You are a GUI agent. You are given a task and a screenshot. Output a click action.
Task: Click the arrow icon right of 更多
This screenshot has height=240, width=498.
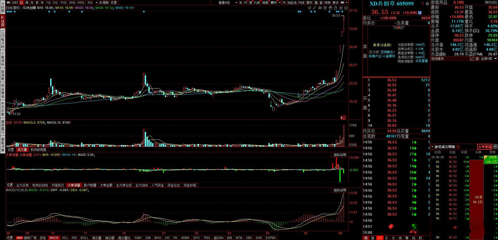point(342,2)
